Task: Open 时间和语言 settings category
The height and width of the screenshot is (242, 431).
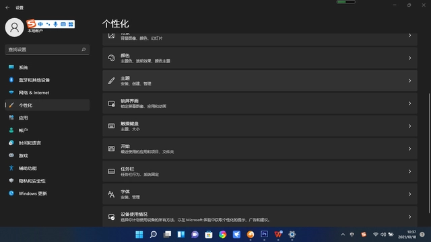Action: [47, 143]
